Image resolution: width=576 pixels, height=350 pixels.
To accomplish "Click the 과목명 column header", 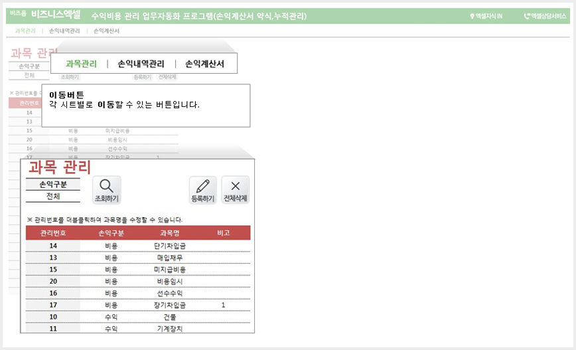I will coord(170,233).
